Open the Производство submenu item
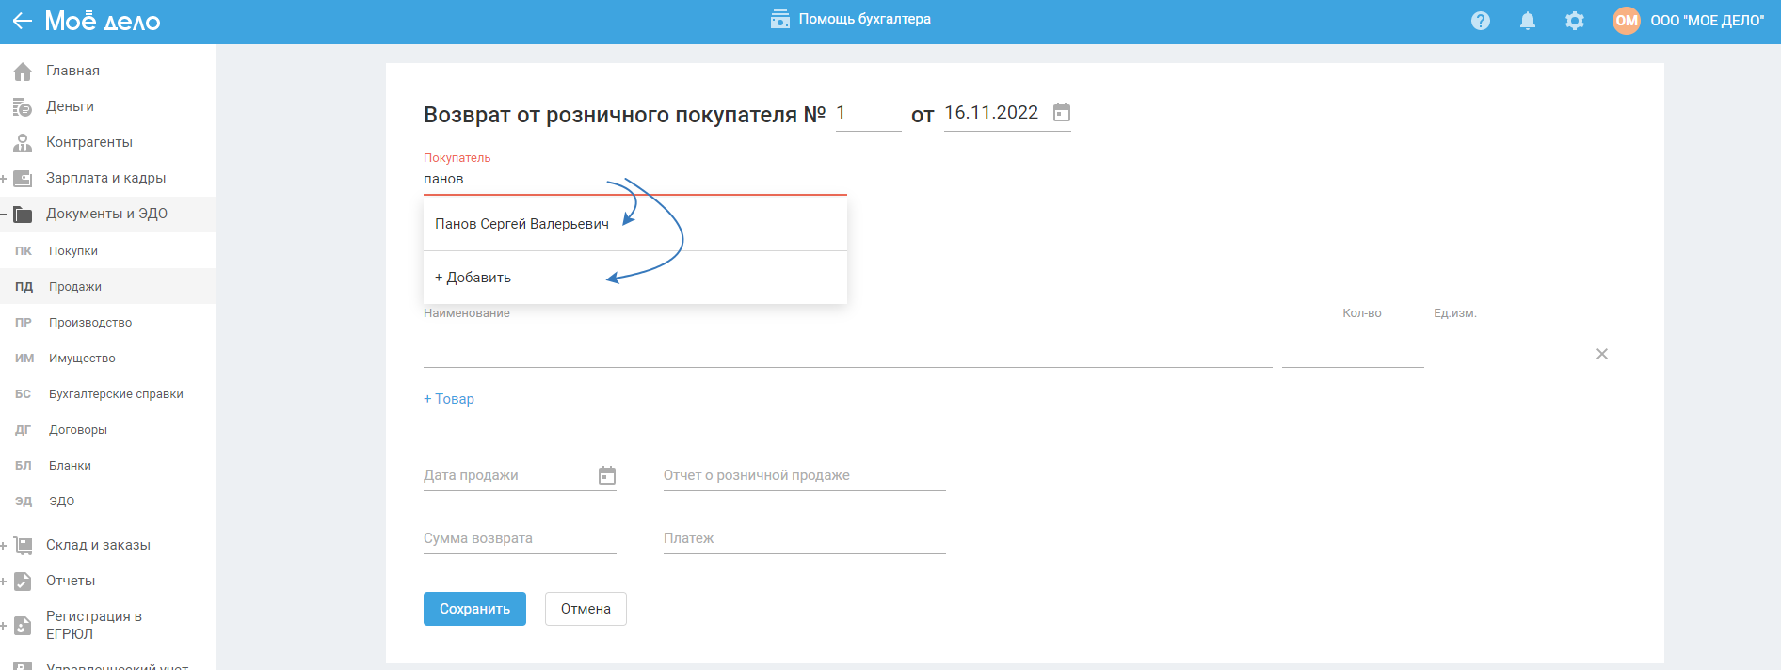This screenshot has height=670, width=1781. point(90,323)
